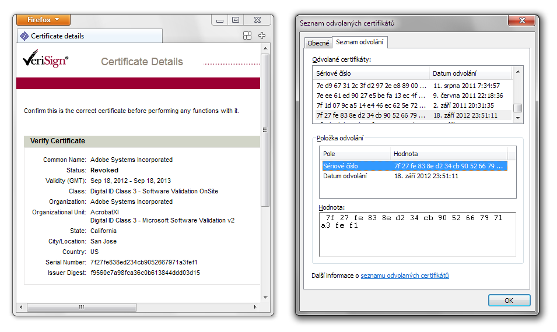This screenshot has width=557, height=332.
Task: Click the serial number 7f27fe838ed234cb9052667971a3fef1
Action: 144,262
